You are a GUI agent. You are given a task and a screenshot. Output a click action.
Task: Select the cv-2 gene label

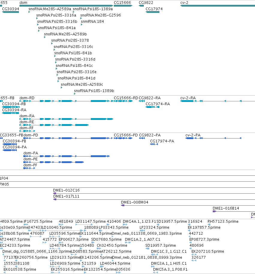coord(184,3)
